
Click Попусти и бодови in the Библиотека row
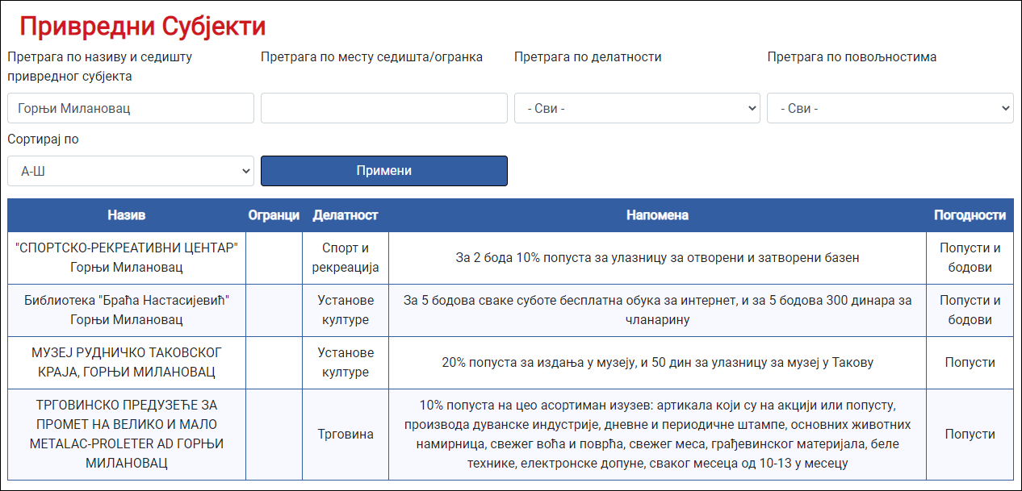point(970,310)
